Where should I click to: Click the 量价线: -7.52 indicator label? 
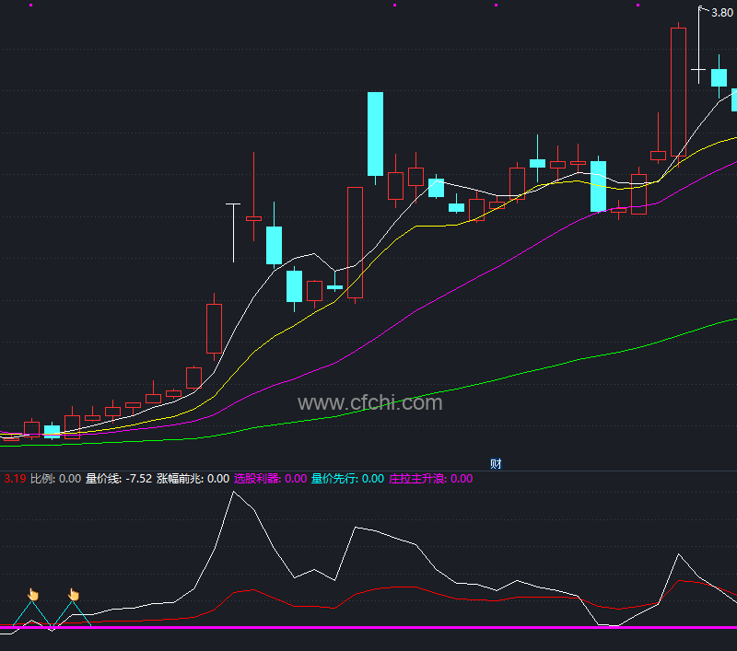tap(119, 479)
